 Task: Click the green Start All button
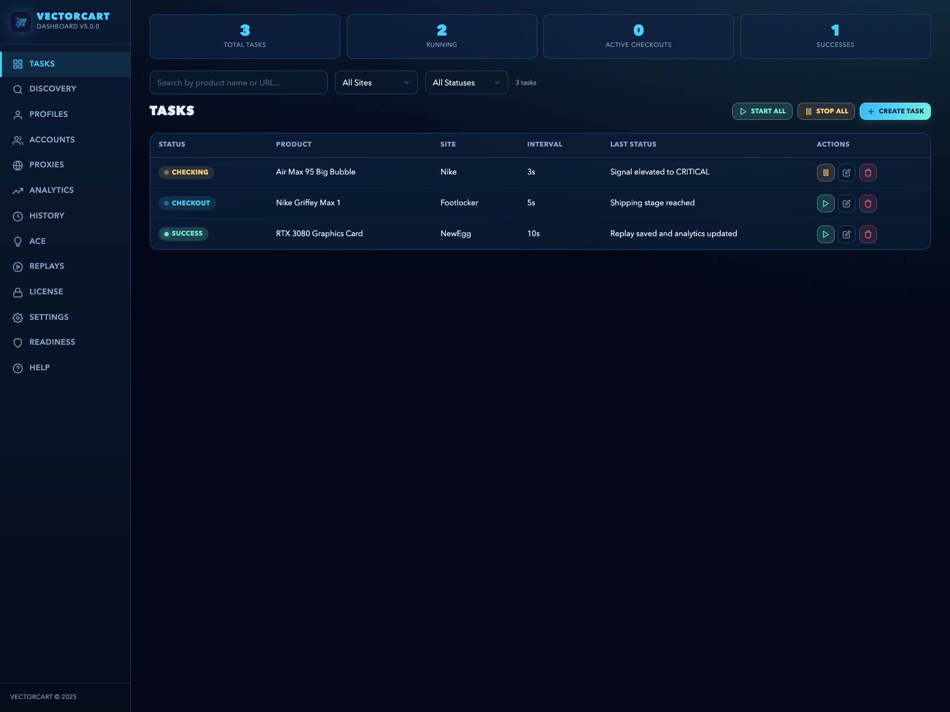762,111
